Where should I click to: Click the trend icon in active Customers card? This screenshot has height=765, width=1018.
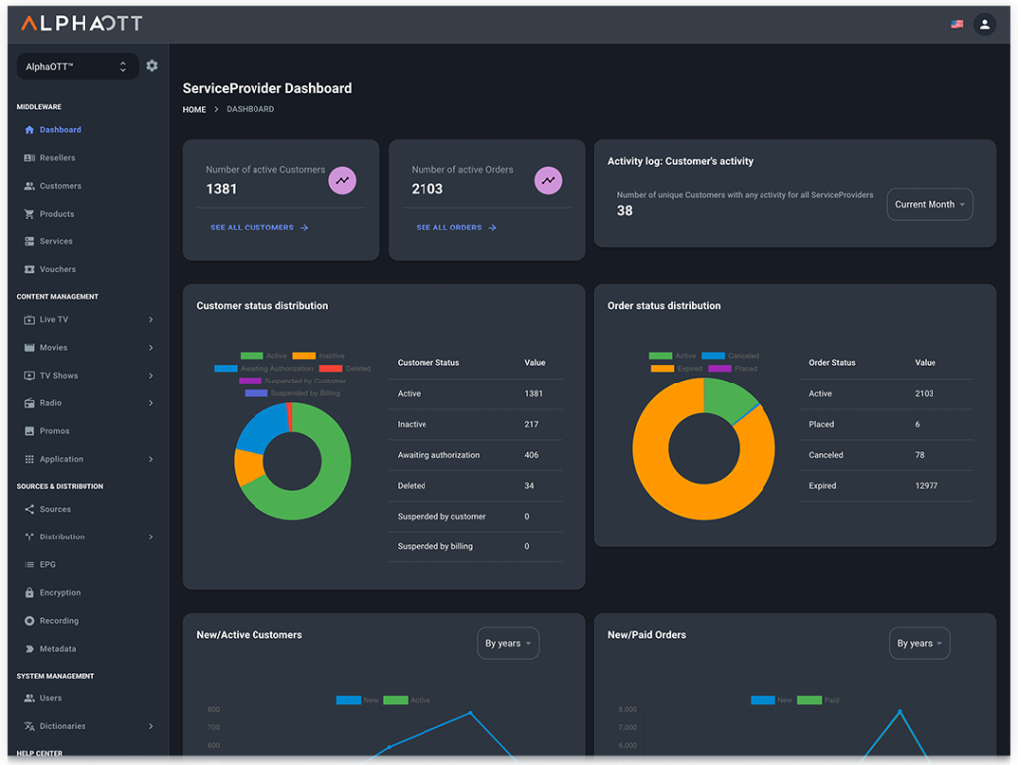pos(342,180)
